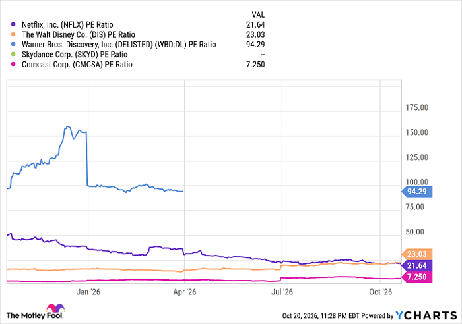Screen dimensions: 462x324
Task: Click the green Skydance legend dot
Action: [x=13, y=54]
